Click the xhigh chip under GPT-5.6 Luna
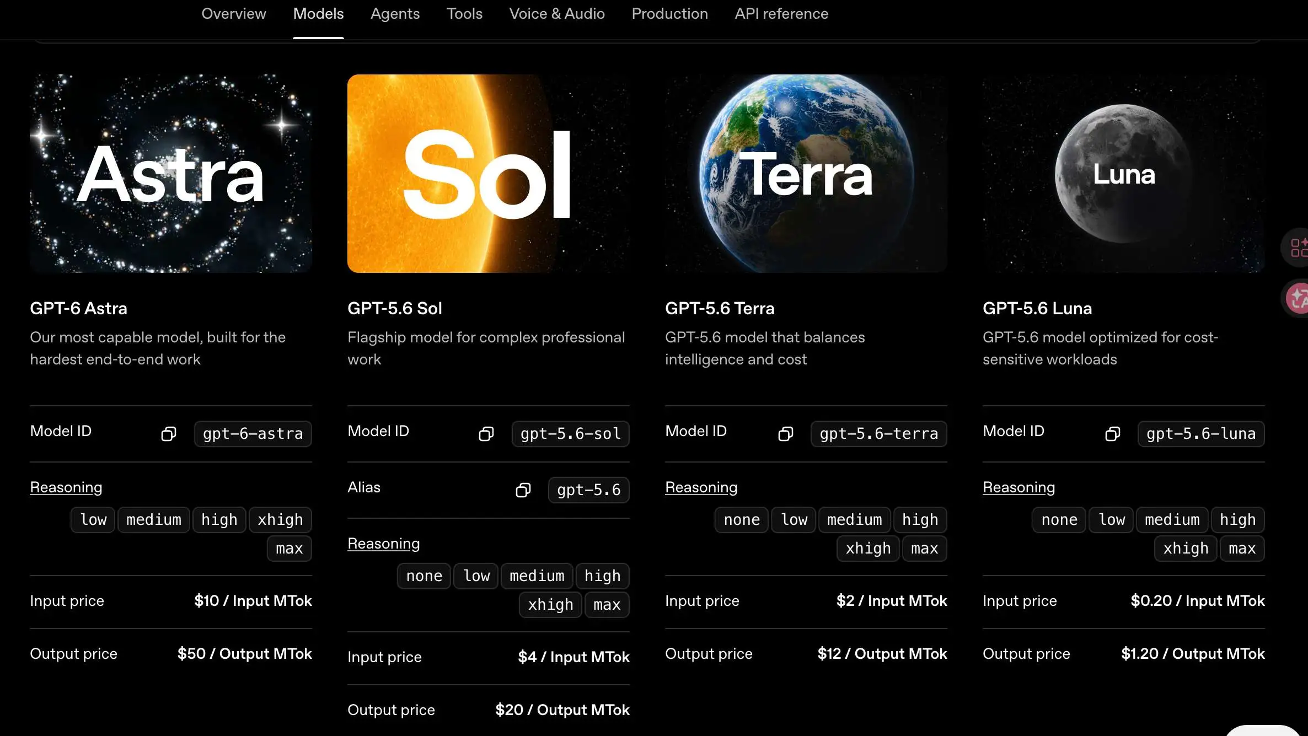1308x736 pixels. point(1186,549)
